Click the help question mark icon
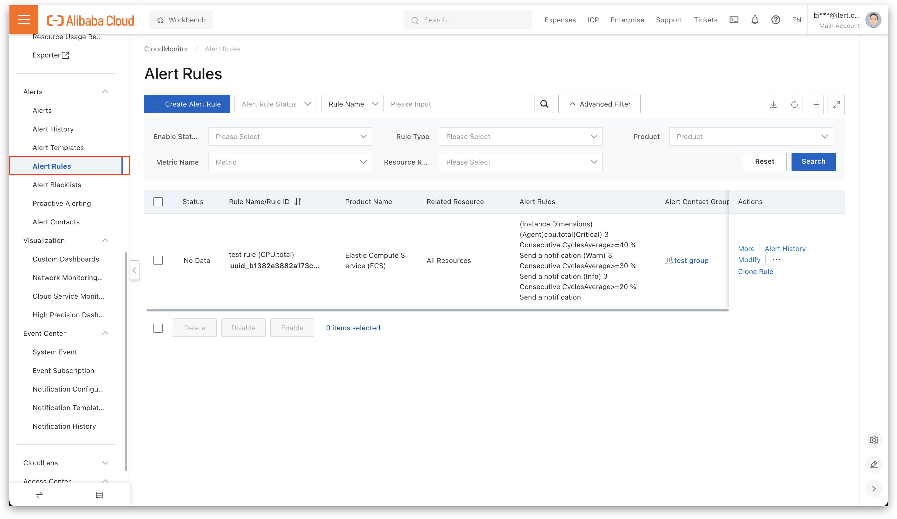The width and height of the screenshot is (897, 519). (776, 20)
